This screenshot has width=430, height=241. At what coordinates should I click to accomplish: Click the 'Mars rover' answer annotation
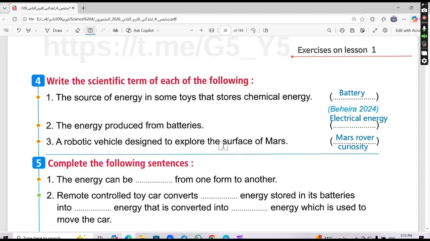coord(355,138)
